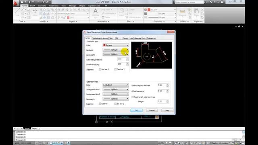Click the Table tool in Annotation panel
Screen dimensions: 258x145
106,17
